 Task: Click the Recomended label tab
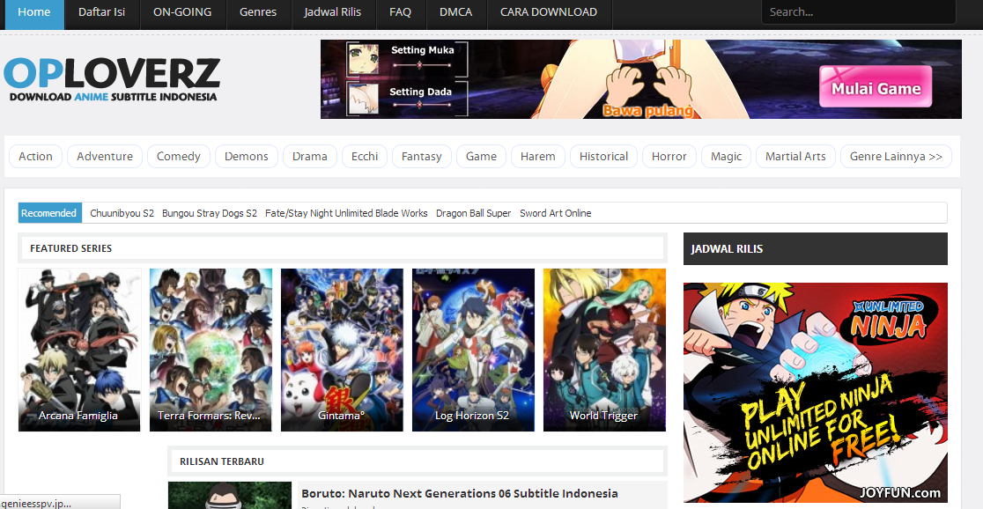point(49,213)
